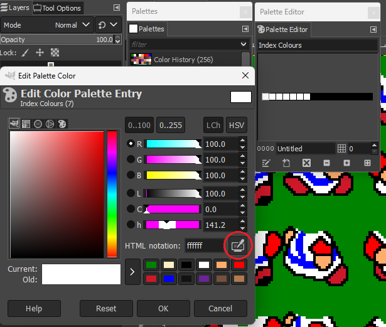Select the G channel radio button

131,159
